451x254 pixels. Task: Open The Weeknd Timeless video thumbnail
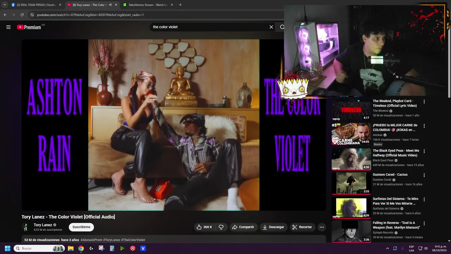[351, 110]
